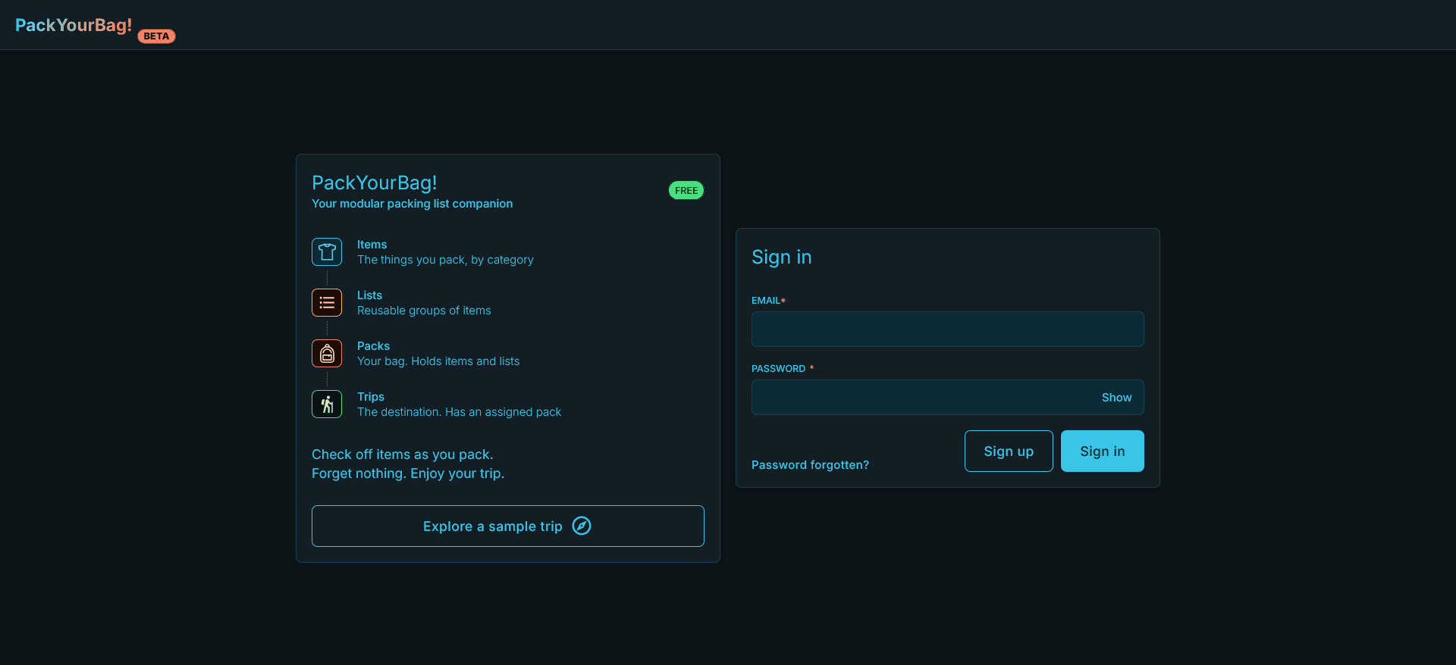The height and width of the screenshot is (665, 1456).
Task: Click the Lists bullet-list icon
Action: (x=327, y=303)
